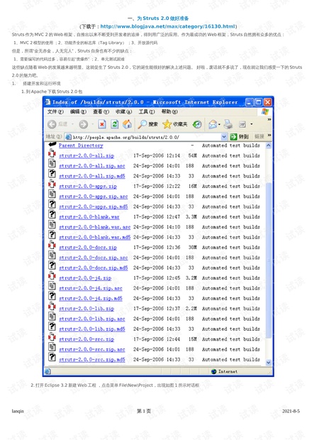Image resolution: width=312 pixels, height=440 pixels.
Task: Open the Mail envelope icon
Action: click(213, 124)
